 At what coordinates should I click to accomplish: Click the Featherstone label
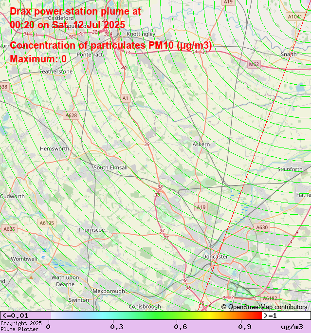tap(56, 72)
